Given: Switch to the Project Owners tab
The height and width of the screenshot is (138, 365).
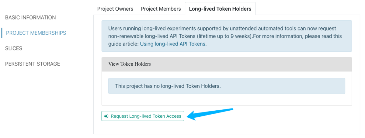Looking at the screenshot, I should pyautogui.click(x=115, y=9).
